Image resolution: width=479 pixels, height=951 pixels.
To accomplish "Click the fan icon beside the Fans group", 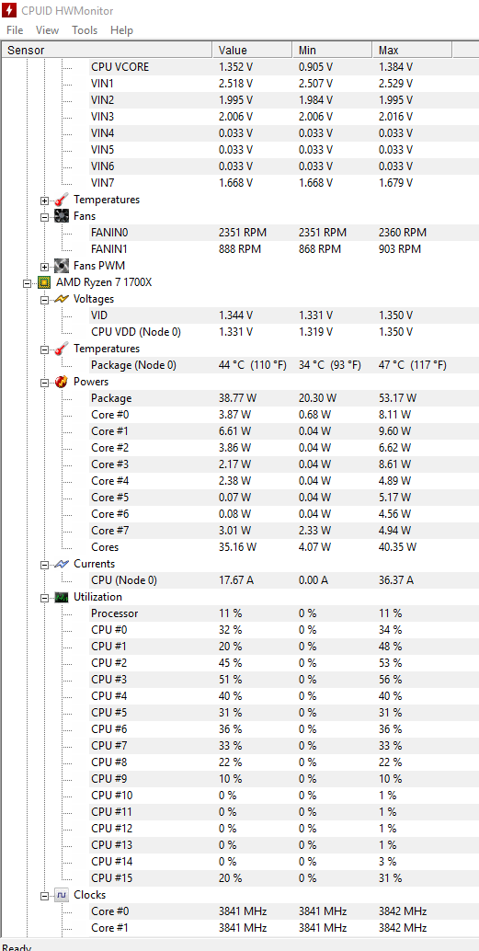I will point(62,215).
